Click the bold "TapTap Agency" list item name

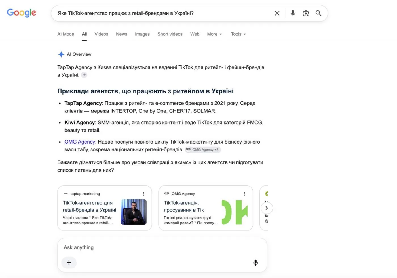[x=83, y=103]
